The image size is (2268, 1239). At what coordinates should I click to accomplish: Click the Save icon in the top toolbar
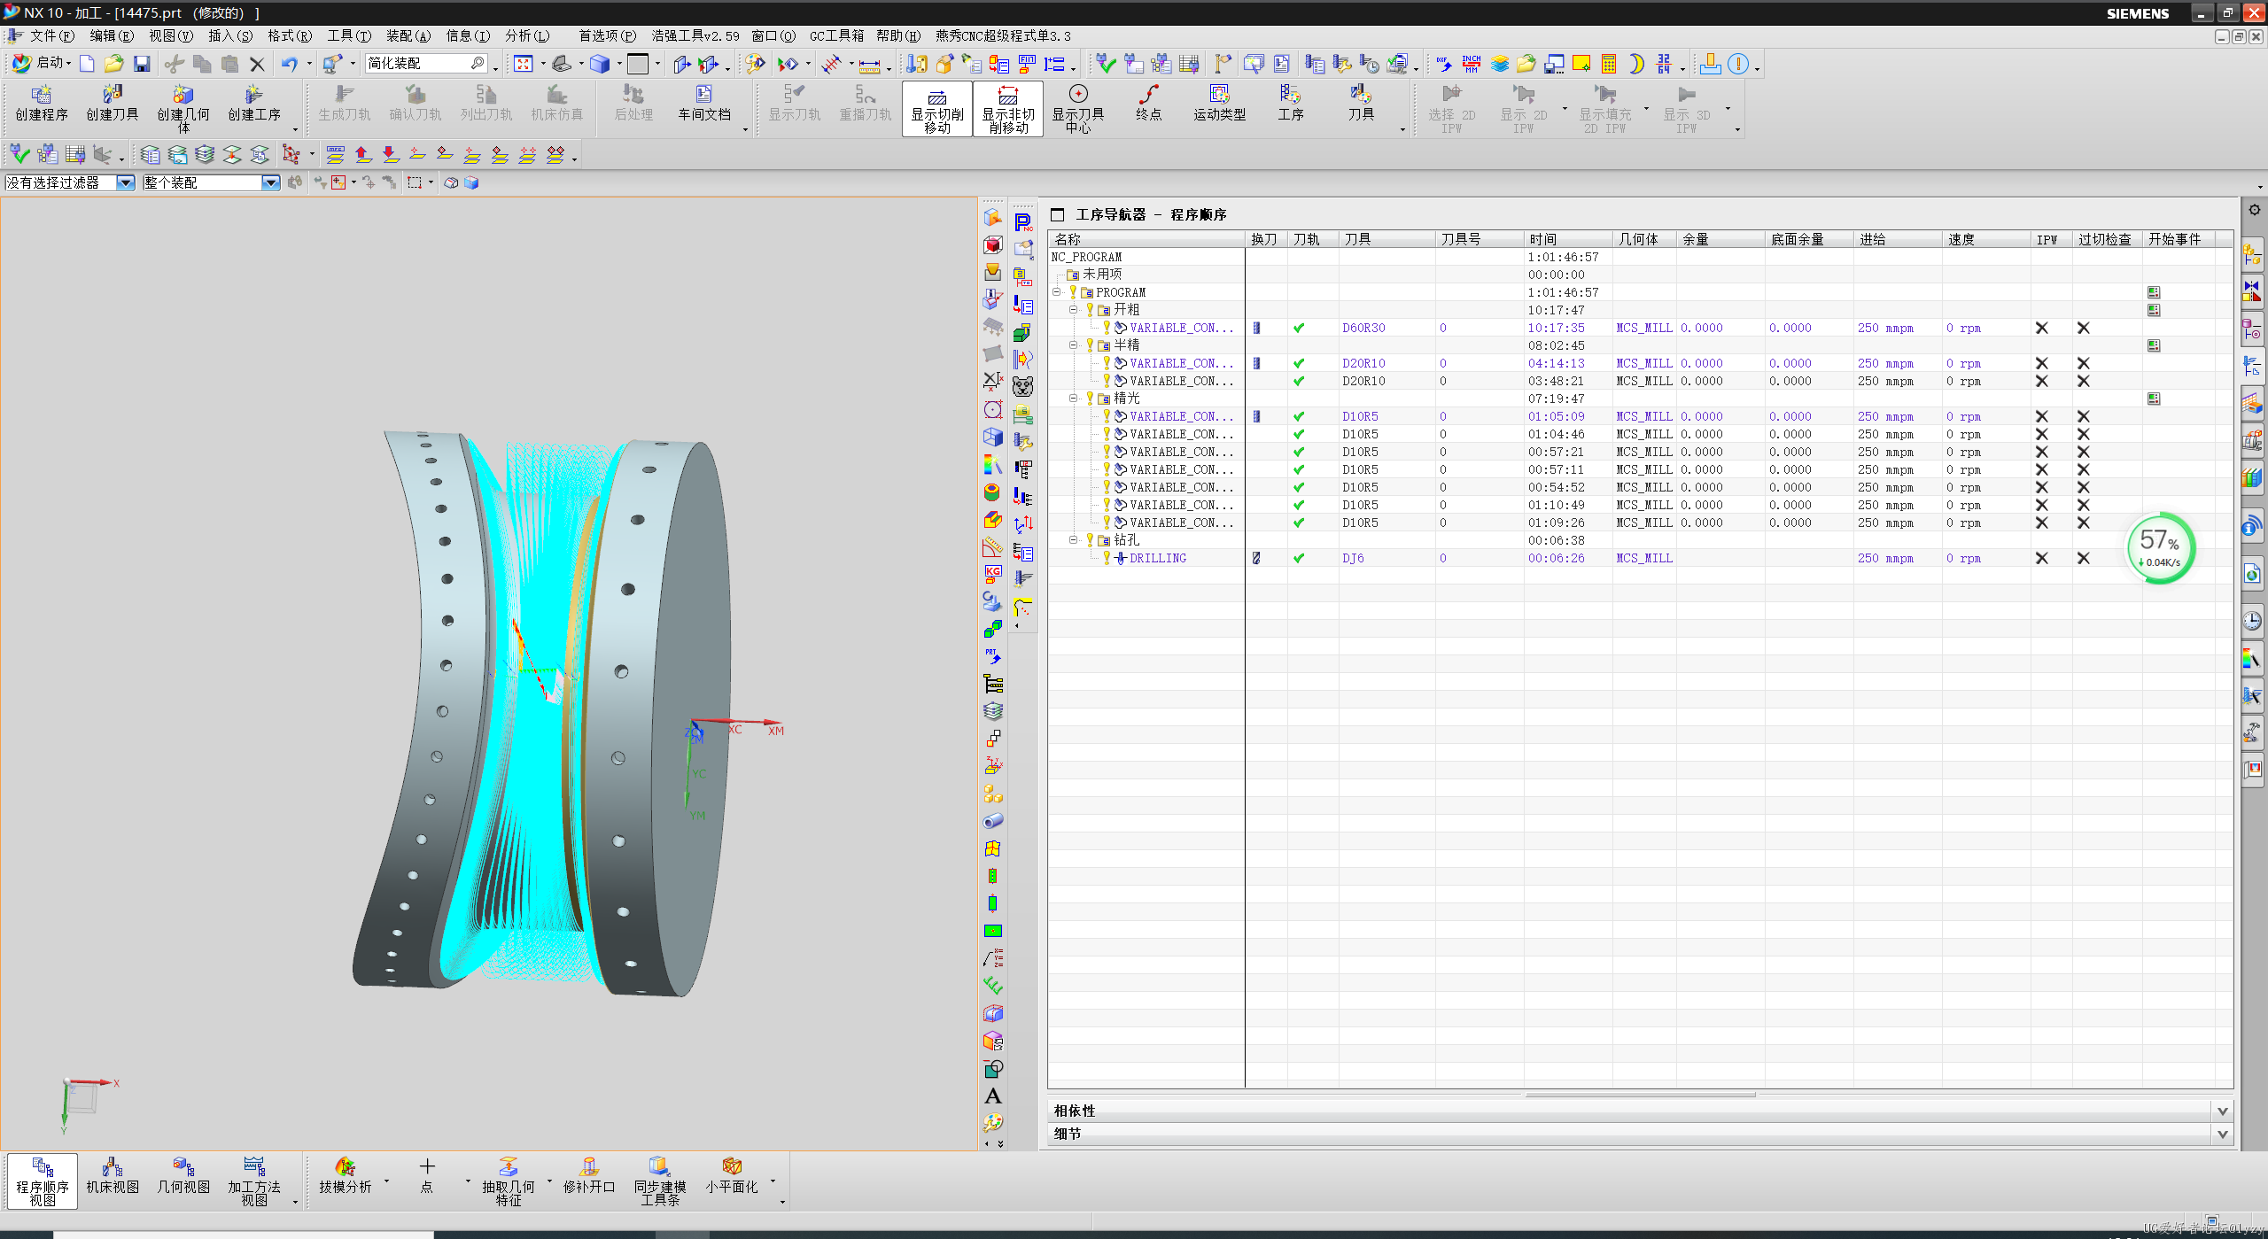point(142,64)
